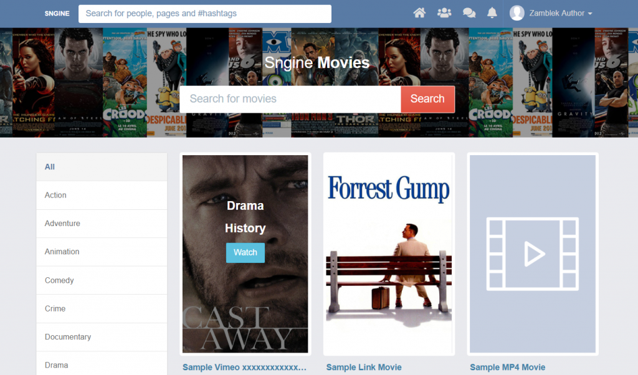Filter by Documentary
Viewport: 638px width, 375px height.
pyautogui.click(x=102, y=337)
